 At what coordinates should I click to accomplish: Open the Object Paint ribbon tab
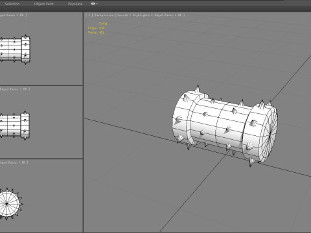(x=44, y=4)
